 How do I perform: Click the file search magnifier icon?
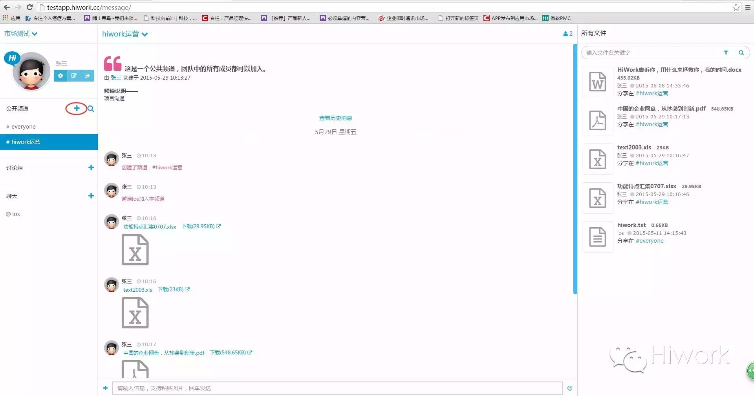click(741, 53)
